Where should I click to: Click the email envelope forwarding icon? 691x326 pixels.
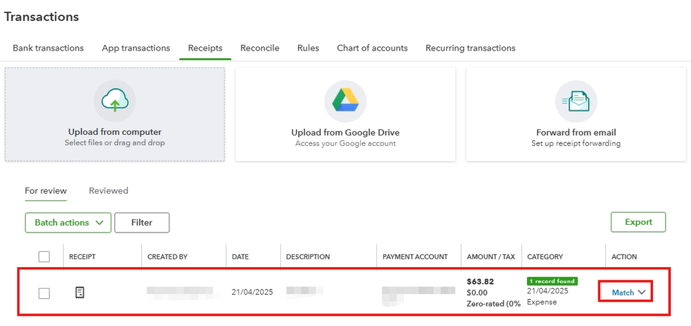pos(575,102)
